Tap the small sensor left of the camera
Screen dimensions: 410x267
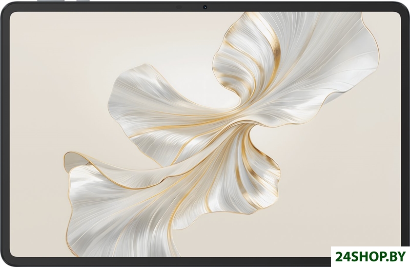tap(179, 7)
